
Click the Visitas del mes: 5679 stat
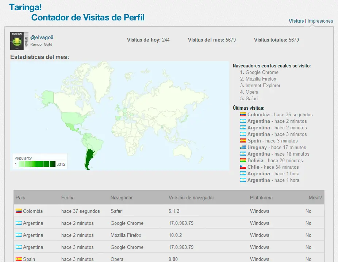coord(212,40)
